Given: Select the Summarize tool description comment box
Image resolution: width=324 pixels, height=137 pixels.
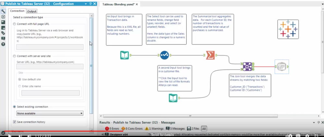Looking at the screenshot, I should coord(213,29).
